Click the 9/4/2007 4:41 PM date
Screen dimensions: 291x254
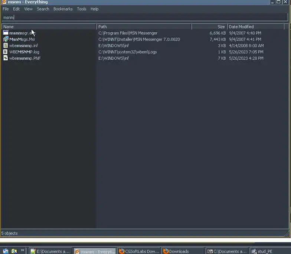(245, 39)
